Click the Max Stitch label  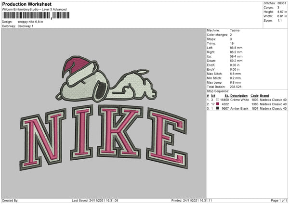(214, 74)
